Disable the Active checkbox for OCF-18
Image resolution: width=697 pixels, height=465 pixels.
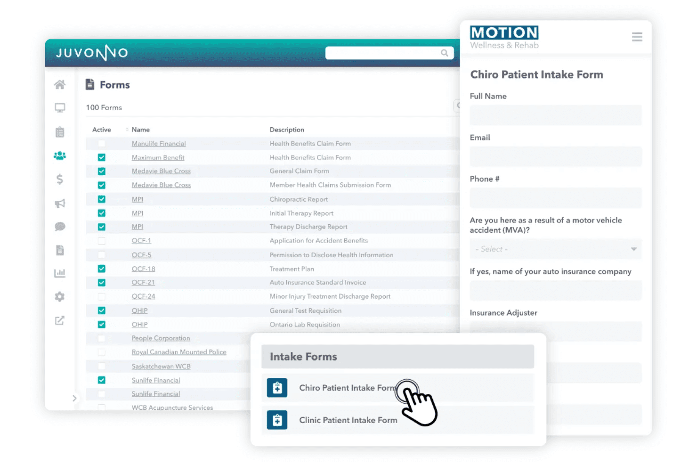click(102, 269)
